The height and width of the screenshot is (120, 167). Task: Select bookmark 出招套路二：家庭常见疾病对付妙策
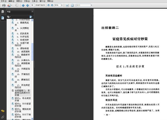[22, 93]
